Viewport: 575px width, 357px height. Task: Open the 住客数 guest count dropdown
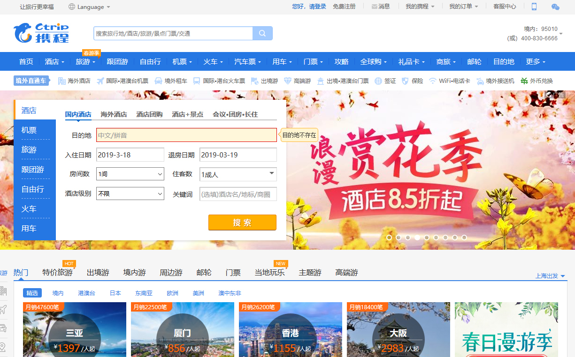[238, 174]
